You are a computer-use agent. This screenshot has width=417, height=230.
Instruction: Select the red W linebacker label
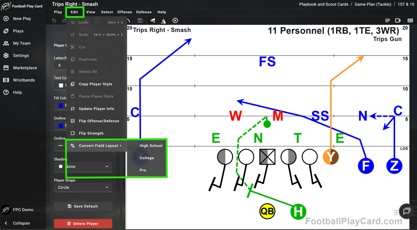click(x=236, y=116)
